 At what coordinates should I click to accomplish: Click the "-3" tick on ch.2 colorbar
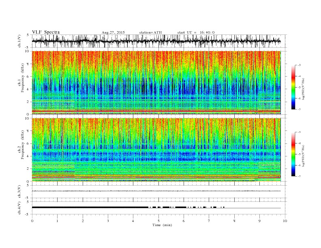click(x=299, y=132)
